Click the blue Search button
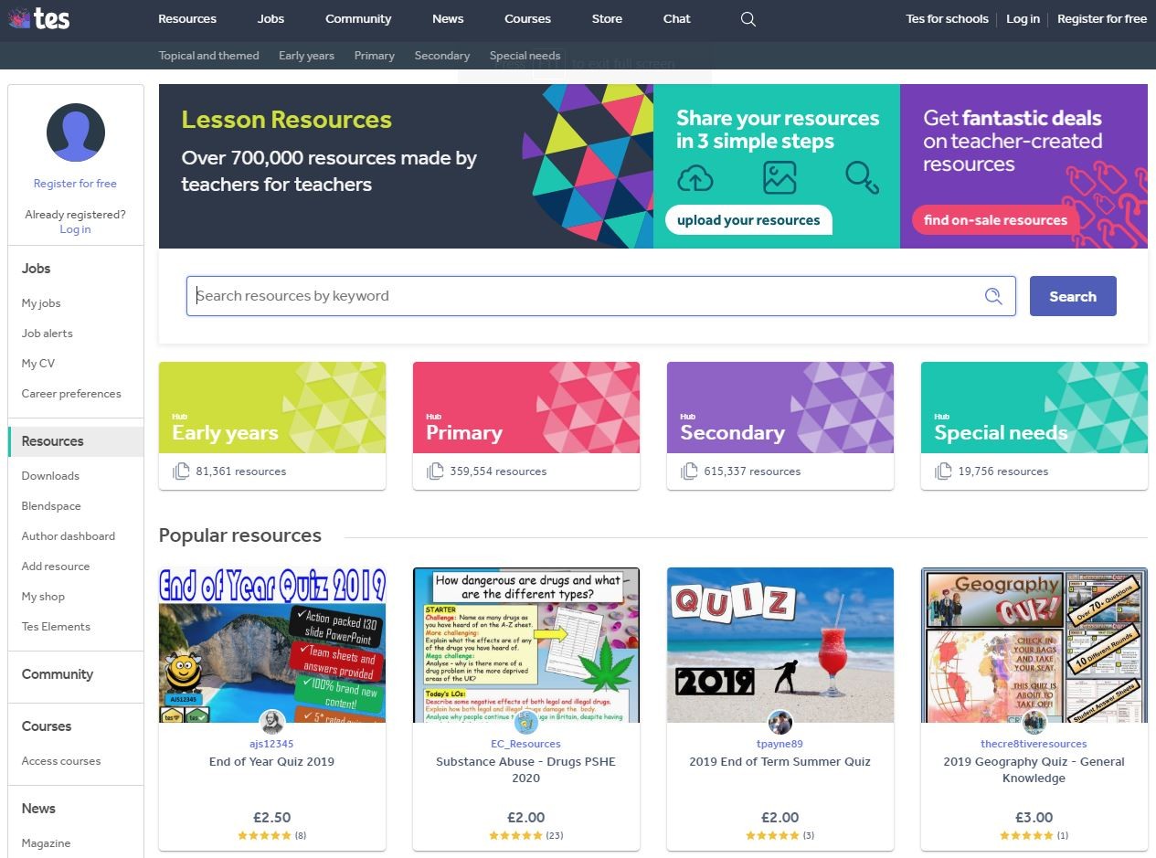The image size is (1156, 858). coord(1073,296)
